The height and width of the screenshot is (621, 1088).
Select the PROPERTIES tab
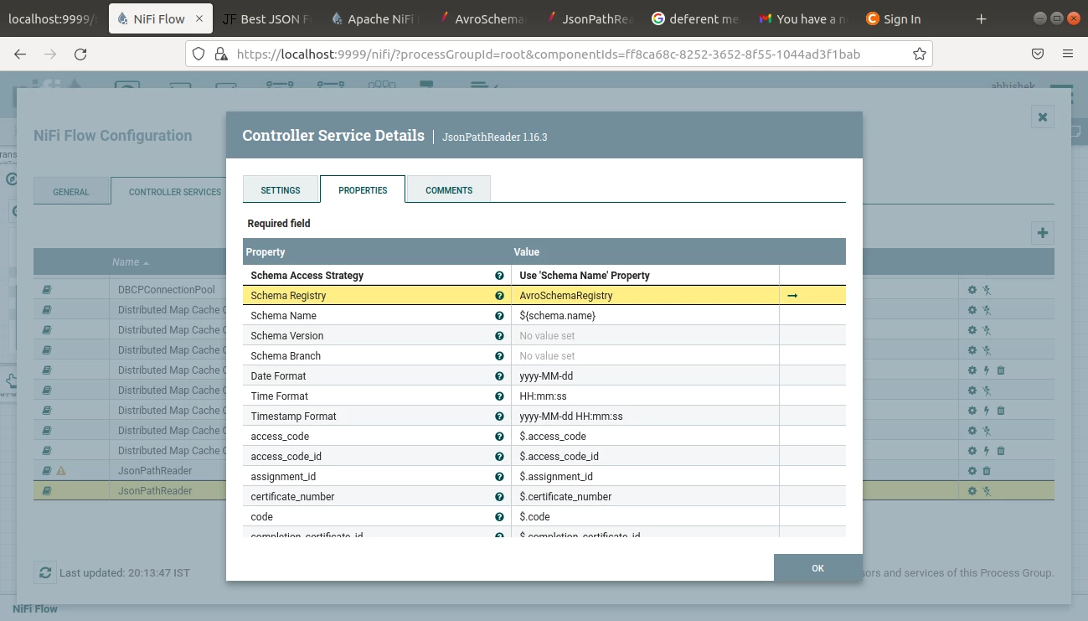[x=363, y=189]
